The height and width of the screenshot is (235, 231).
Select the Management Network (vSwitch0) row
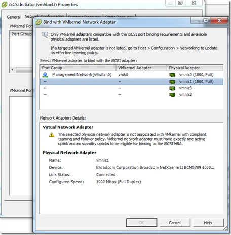pyautogui.click(x=131, y=75)
